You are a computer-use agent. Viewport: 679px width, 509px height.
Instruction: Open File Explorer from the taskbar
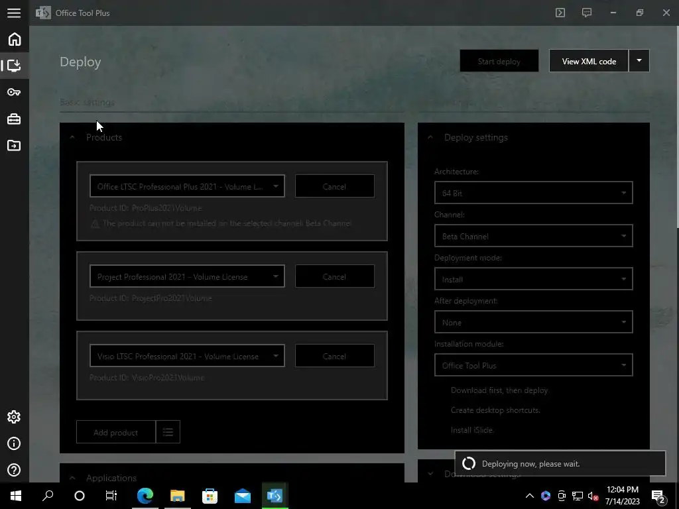click(x=178, y=496)
